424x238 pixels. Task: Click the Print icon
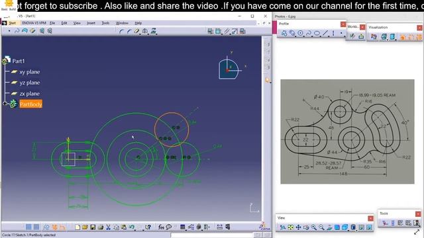point(101,227)
